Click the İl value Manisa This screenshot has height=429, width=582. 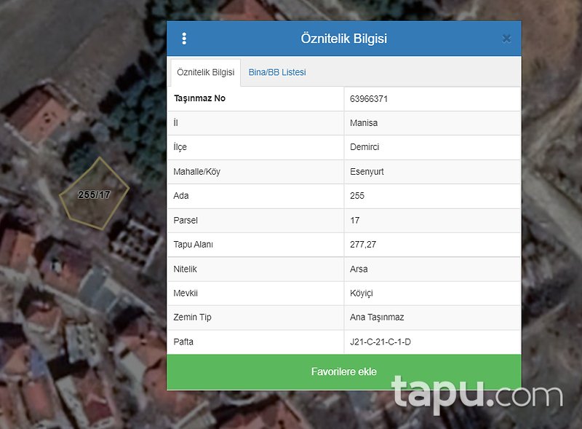(x=364, y=123)
